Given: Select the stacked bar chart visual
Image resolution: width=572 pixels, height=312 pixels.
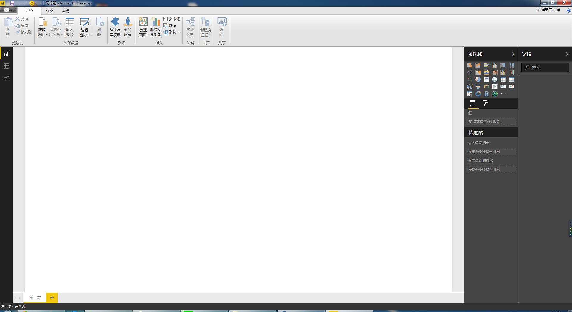Looking at the screenshot, I should click(x=470, y=65).
